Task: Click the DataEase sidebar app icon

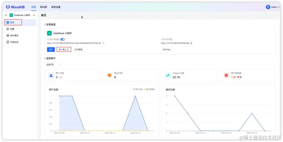Action: 11,15
